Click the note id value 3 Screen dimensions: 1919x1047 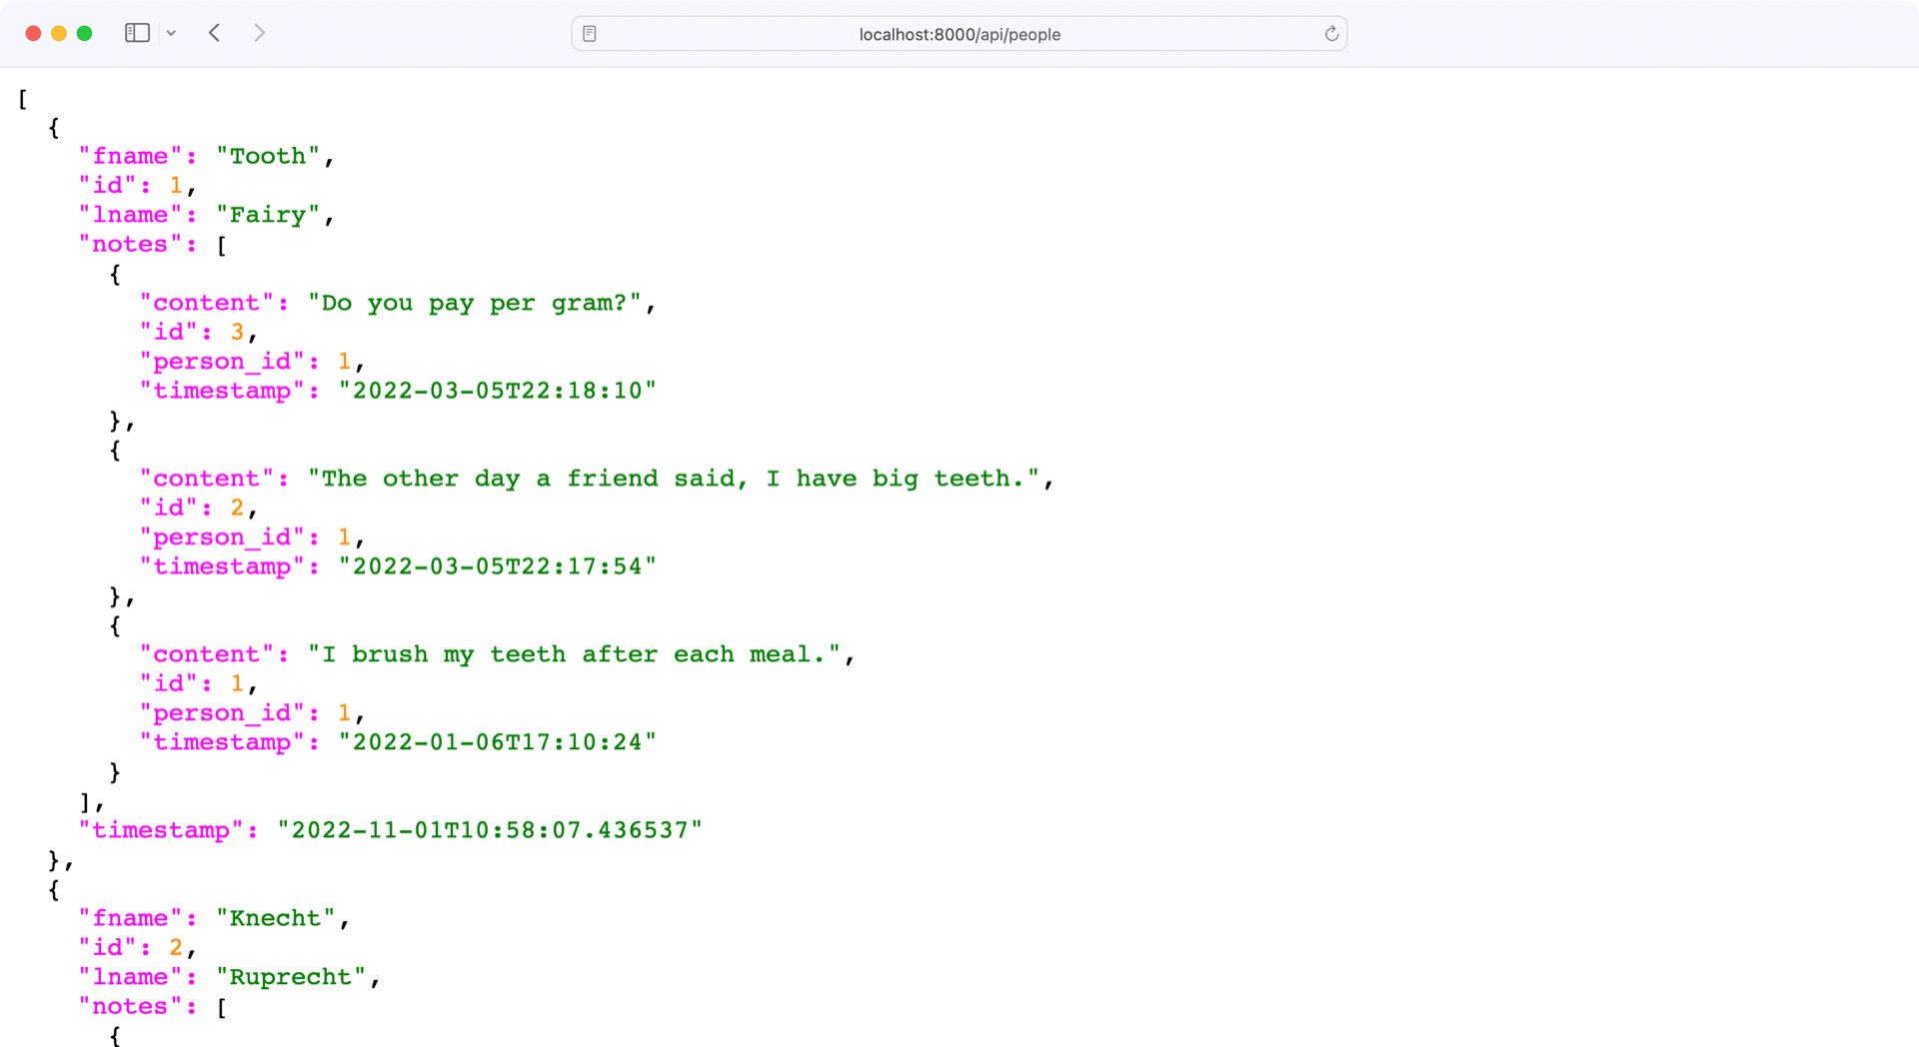(237, 332)
